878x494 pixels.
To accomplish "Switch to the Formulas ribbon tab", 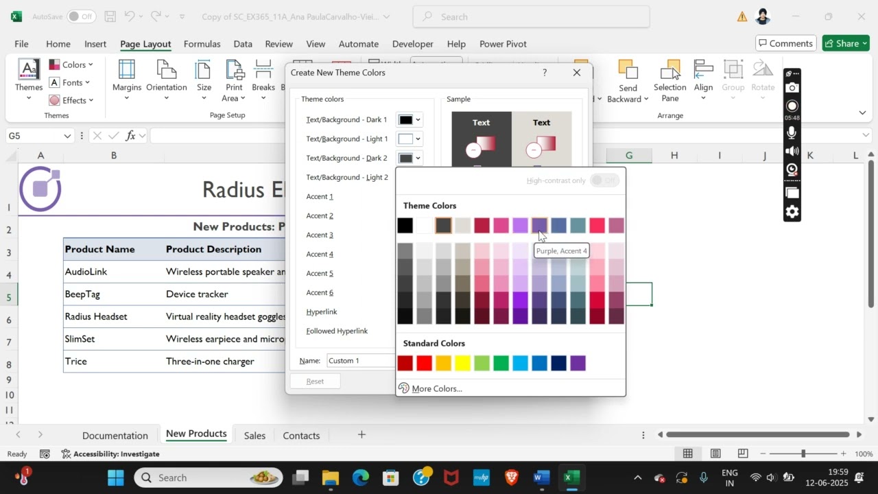I will (x=202, y=44).
